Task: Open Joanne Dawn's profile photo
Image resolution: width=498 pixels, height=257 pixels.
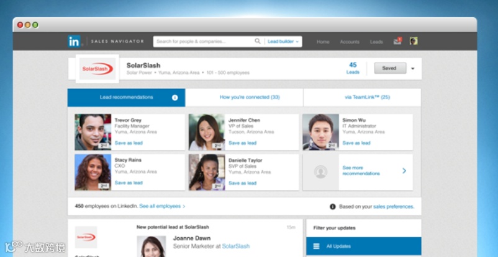Action: (151, 246)
